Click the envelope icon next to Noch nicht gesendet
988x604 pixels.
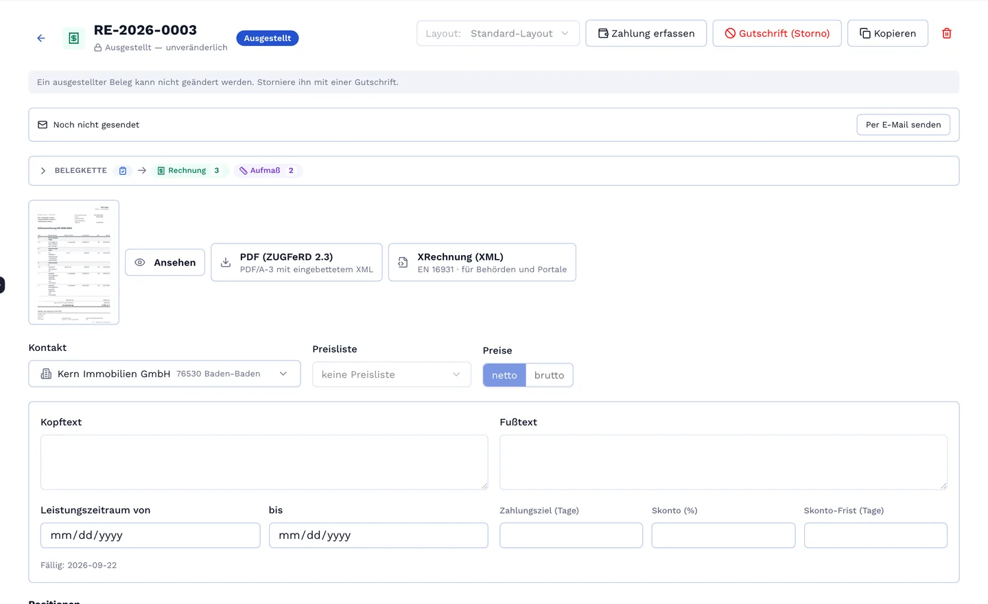coord(43,125)
